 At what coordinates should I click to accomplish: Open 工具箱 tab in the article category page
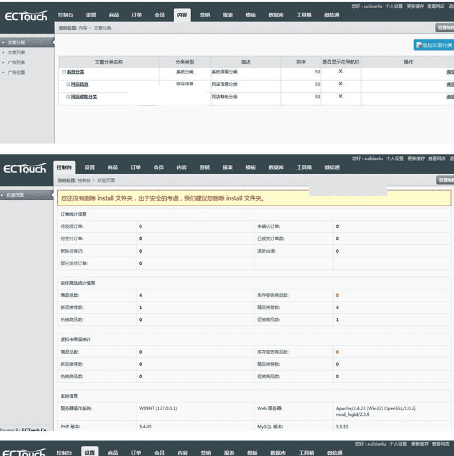pyautogui.click(x=304, y=15)
